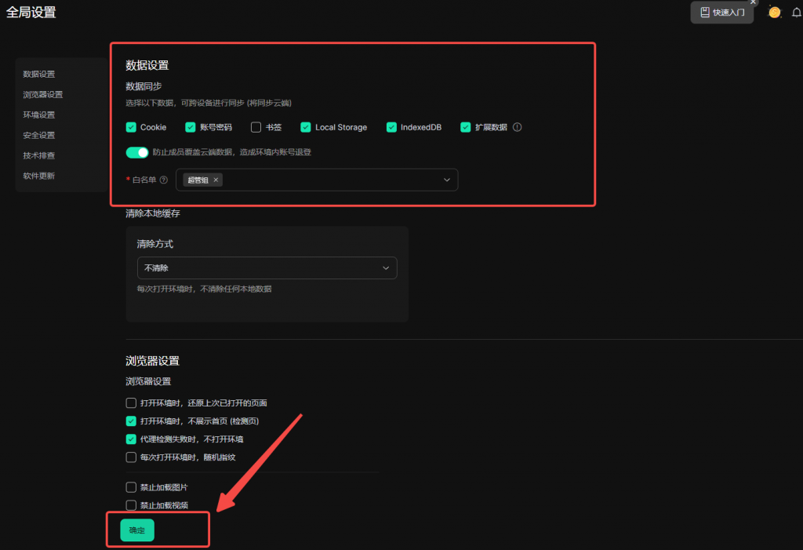Go to 浏览器设置 in sidebar
This screenshot has width=803, height=550.
point(43,94)
